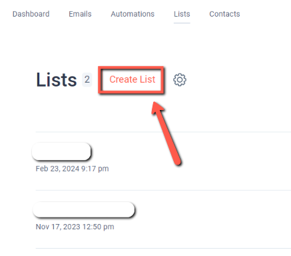
Task: Click the divider line above the Feb 23 entry
Action: (163, 132)
